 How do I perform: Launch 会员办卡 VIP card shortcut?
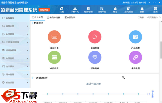coord(54,37)
